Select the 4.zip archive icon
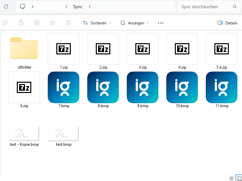 tap(182, 49)
